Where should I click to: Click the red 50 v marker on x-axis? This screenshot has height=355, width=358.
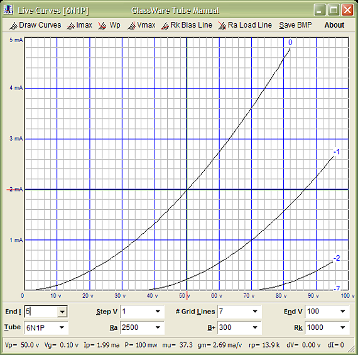pos(187,295)
